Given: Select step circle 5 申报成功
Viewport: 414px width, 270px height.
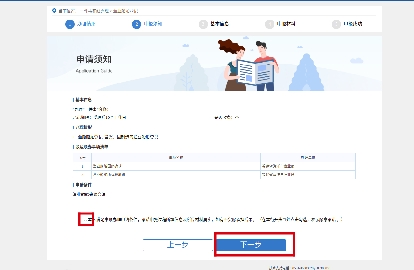Looking at the screenshot, I should tap(336, 24).
